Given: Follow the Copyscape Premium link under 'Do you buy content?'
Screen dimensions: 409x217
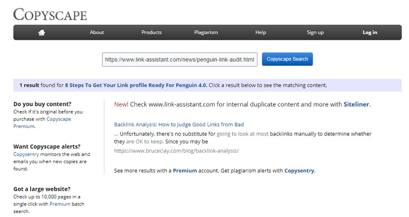Looking at the screenshot, I should coord(42,122).
